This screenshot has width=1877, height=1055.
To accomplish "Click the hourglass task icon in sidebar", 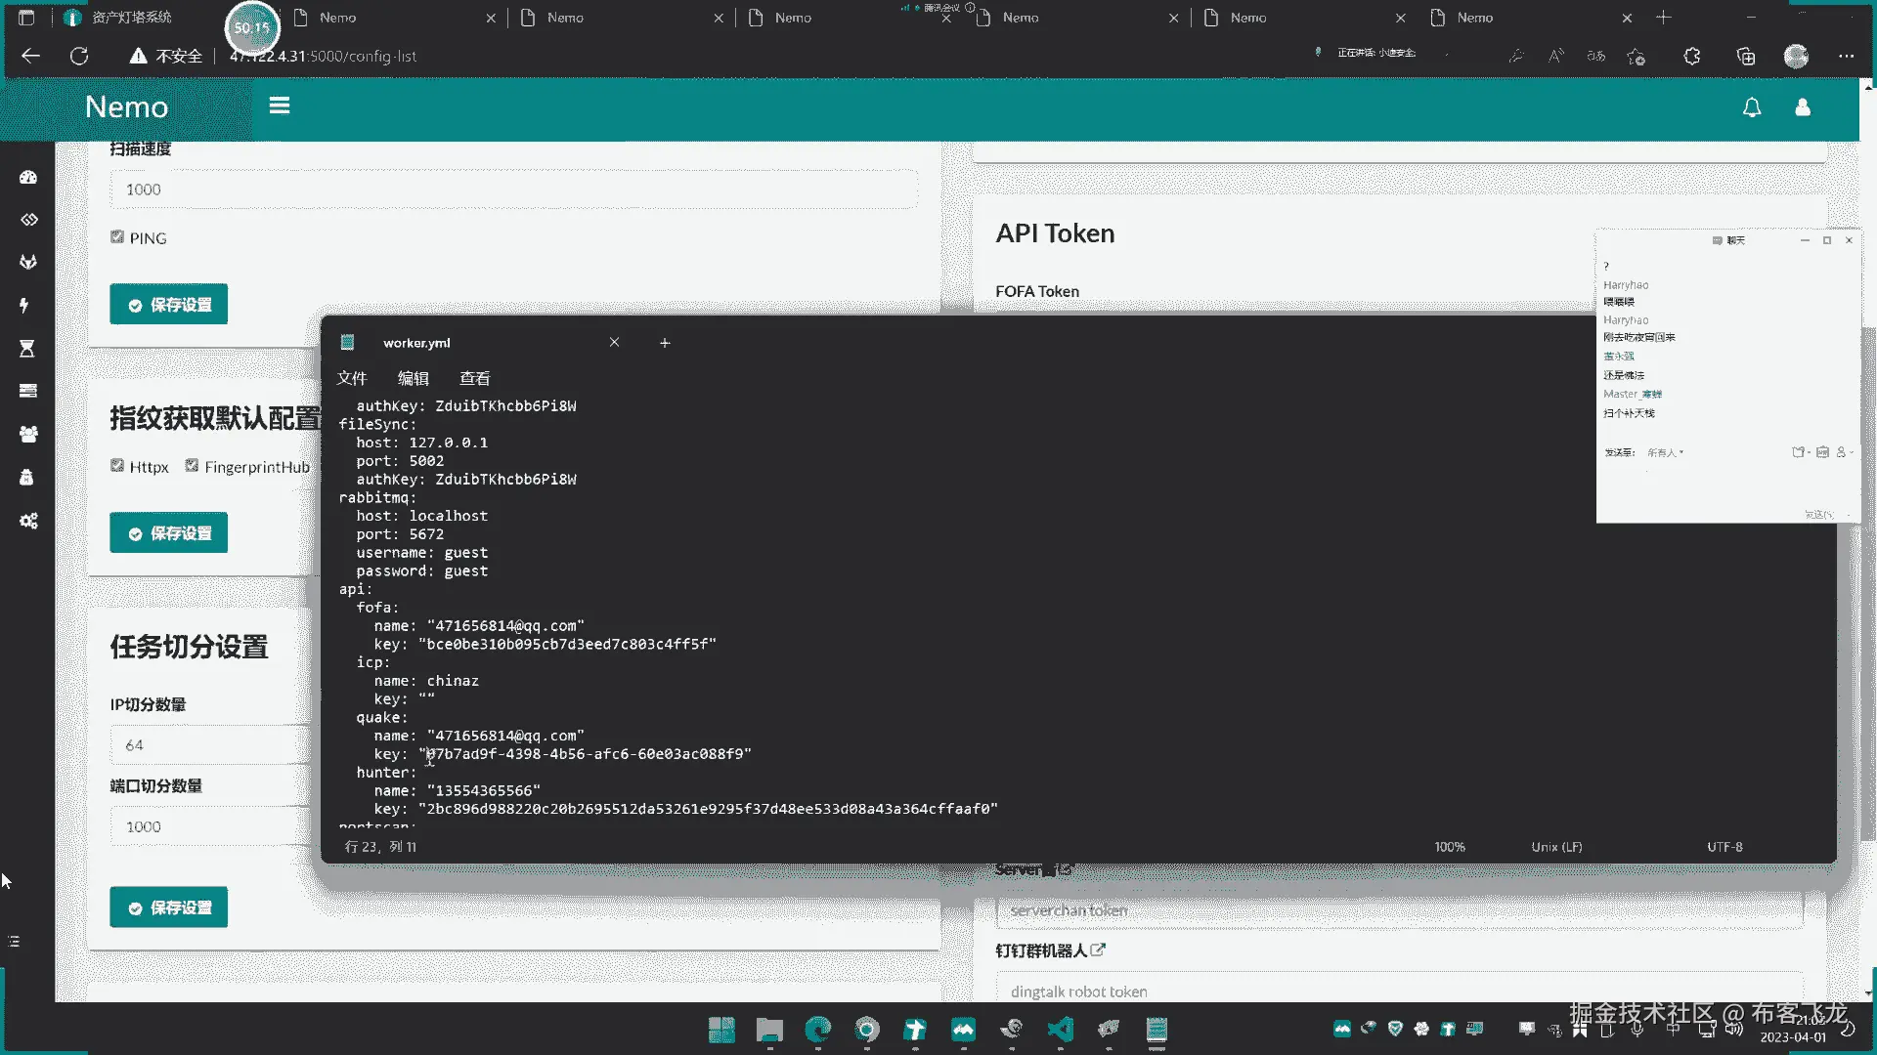I will (27, 349).
